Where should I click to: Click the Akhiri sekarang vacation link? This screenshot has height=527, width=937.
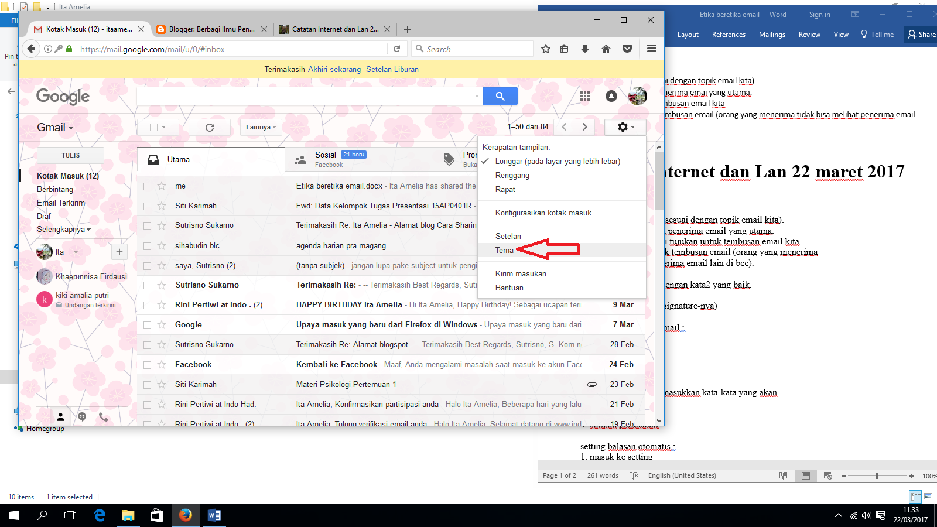click(334, 69)
